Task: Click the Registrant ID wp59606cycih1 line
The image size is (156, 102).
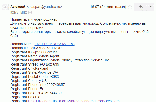Action: (34, 52)
